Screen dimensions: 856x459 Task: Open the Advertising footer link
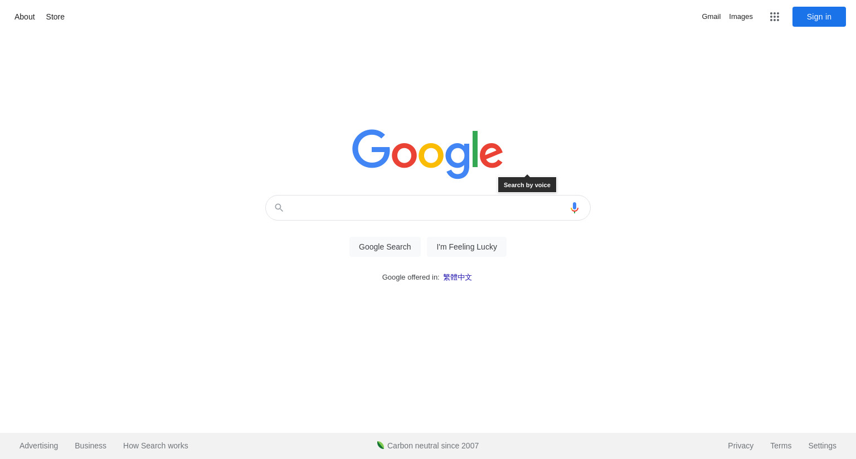click(x=38, y=446)
